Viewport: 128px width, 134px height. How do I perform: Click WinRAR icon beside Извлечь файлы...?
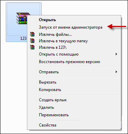point(32,34)
